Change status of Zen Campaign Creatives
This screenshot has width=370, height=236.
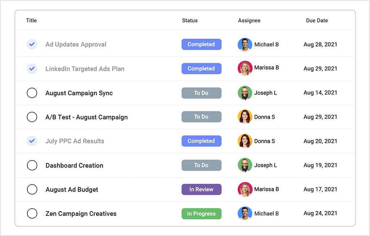[201, 213]
